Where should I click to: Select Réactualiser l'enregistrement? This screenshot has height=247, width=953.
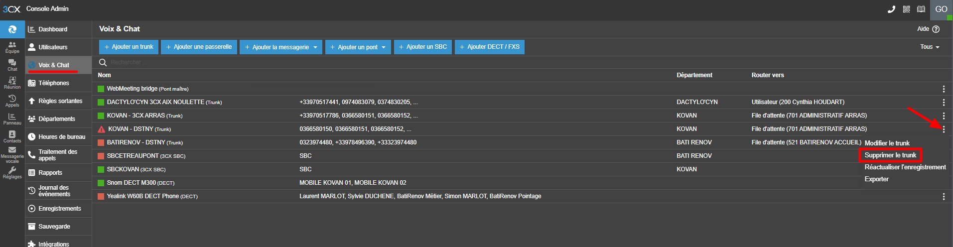tap(905, 167)
